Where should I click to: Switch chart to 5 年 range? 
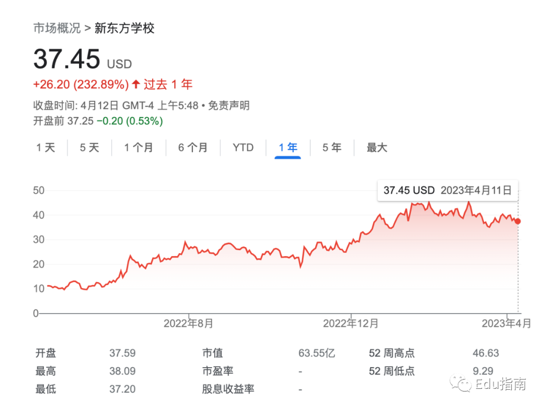coord(332,148)
